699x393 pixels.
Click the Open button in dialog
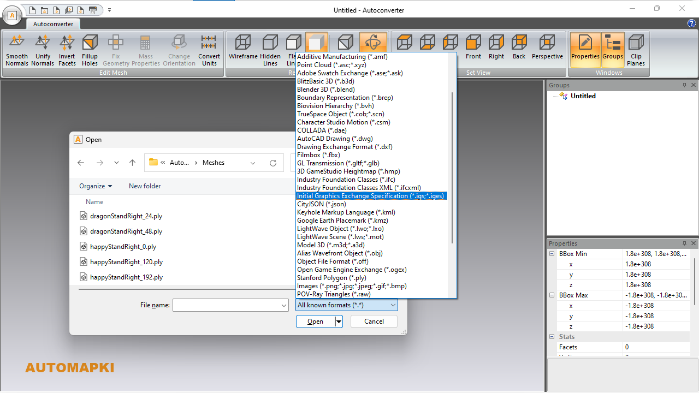(x=315, y=321)
